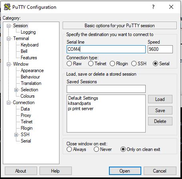
Task: Click the Help button
Action: tap(55, 171)
